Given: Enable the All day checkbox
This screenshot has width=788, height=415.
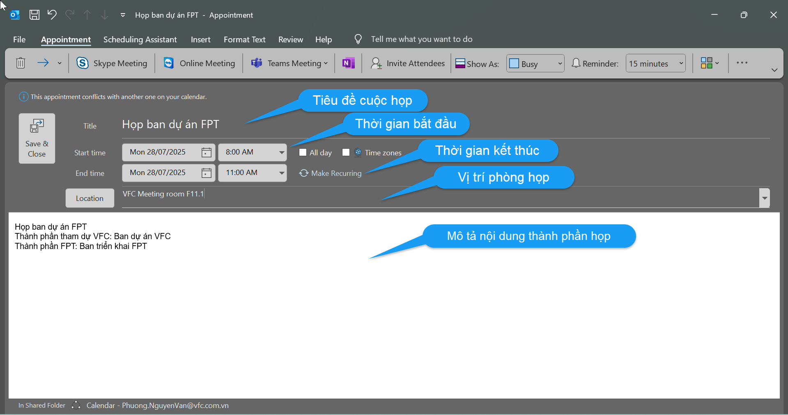Looking at the screenshot, I should click(303, 152).
